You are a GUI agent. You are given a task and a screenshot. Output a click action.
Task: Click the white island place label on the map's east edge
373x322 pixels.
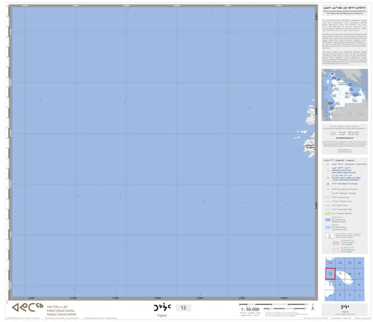pyautogui.click(x=310, y=146)
